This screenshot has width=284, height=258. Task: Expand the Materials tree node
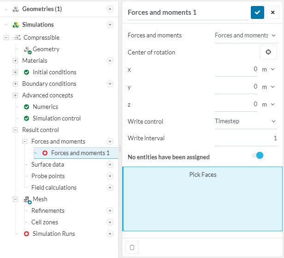15,60
